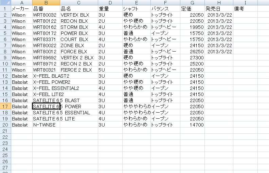The height and width of the screenshot is (173, 269).
Task: Select price cell 14700
Action: pyautogui.click(x=192, y=125)
